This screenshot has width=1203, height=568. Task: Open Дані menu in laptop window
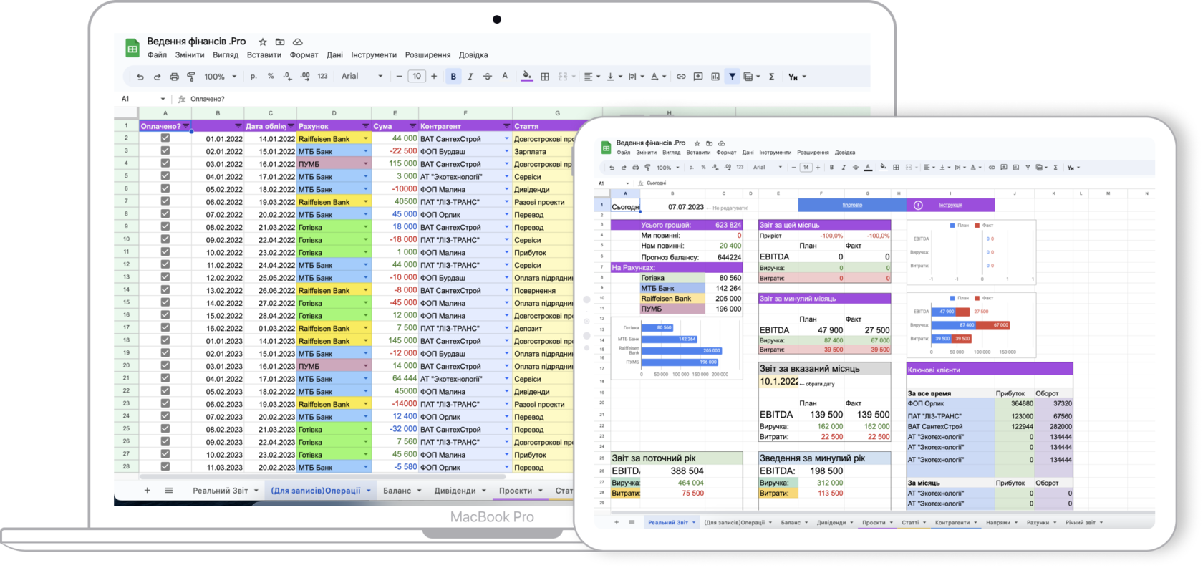point(334,55)
